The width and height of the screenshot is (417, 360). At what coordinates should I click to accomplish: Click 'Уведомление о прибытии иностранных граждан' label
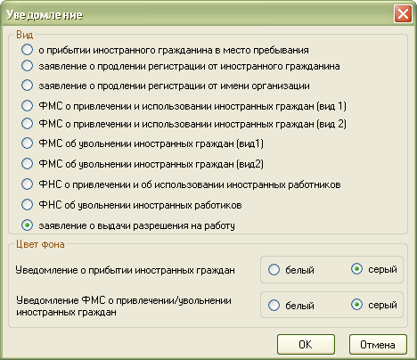125,270
